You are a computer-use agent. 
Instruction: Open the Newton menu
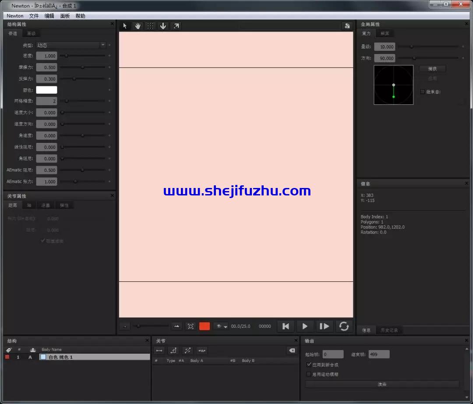click(15, 16)
